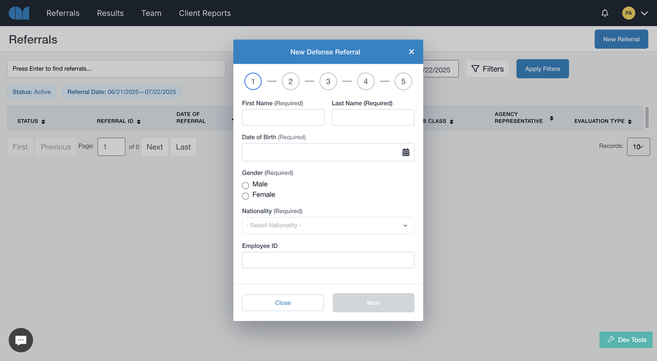Jump to step 3 in the wizard

[328, 82]
